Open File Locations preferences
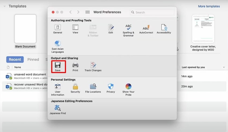The height and width of the screenshot is (132, 228). pos(93,88)
